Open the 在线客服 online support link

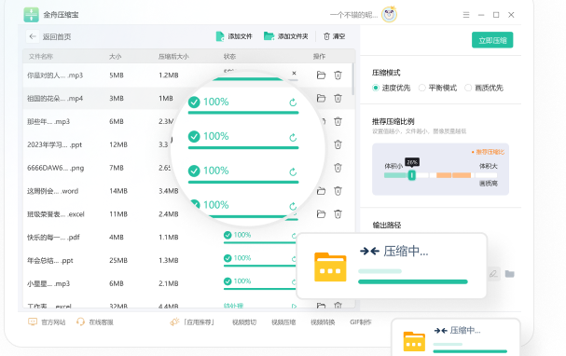(95, 322)
